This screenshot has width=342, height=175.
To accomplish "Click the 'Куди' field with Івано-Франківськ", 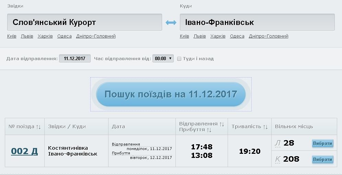I will pos(257,22).
